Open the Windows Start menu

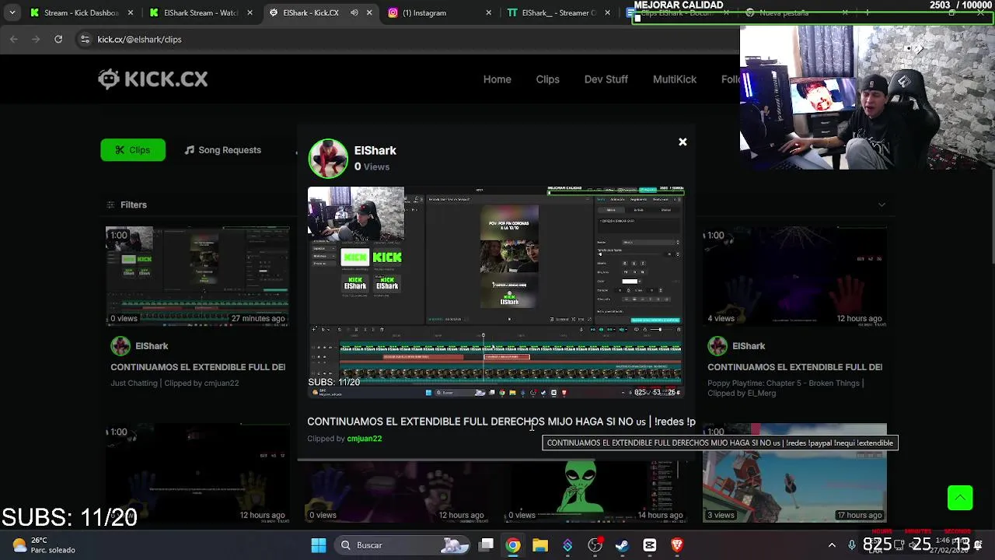coord(319,545)
